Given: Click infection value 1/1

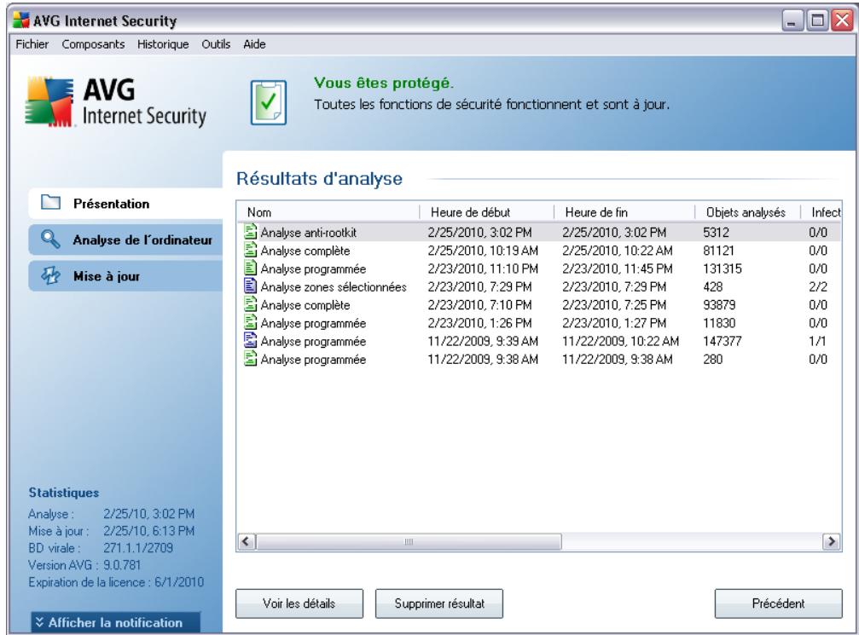Looking at the screenshot, I should tap(817, 340).
